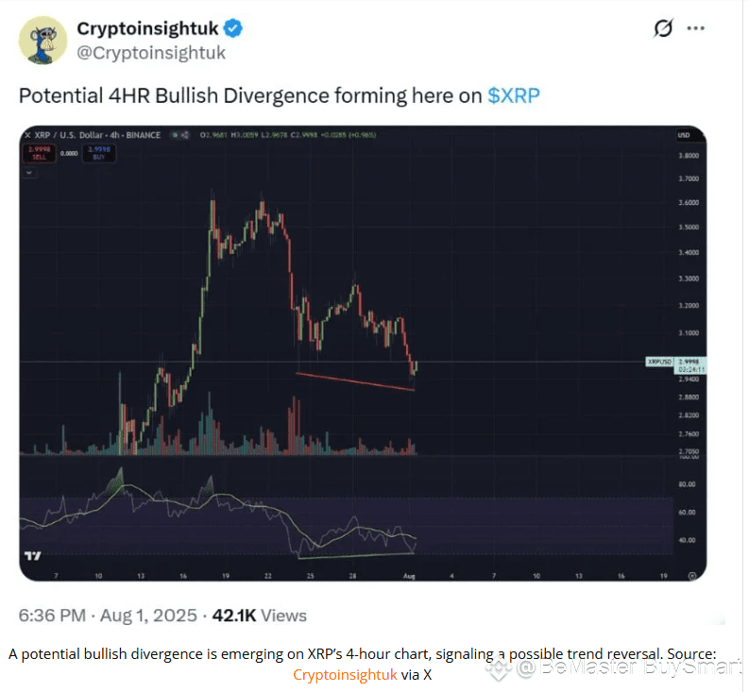Click the Aug marker on date axis
Screen dimensions: 749x692
tap(409, 577)
